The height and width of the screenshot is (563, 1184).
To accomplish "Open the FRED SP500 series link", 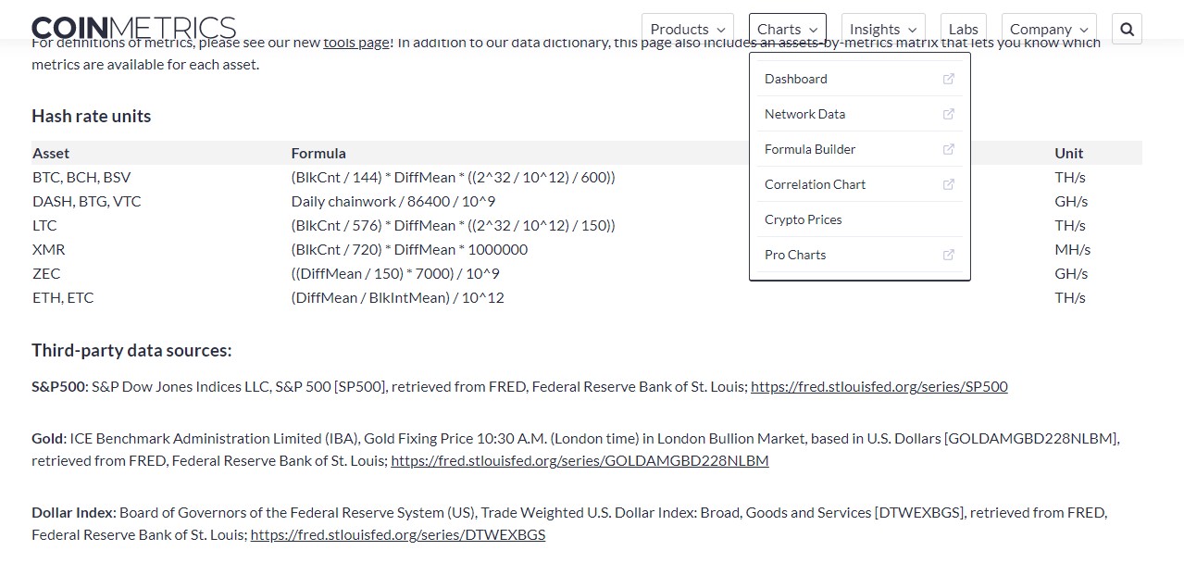I will [879, 387].
